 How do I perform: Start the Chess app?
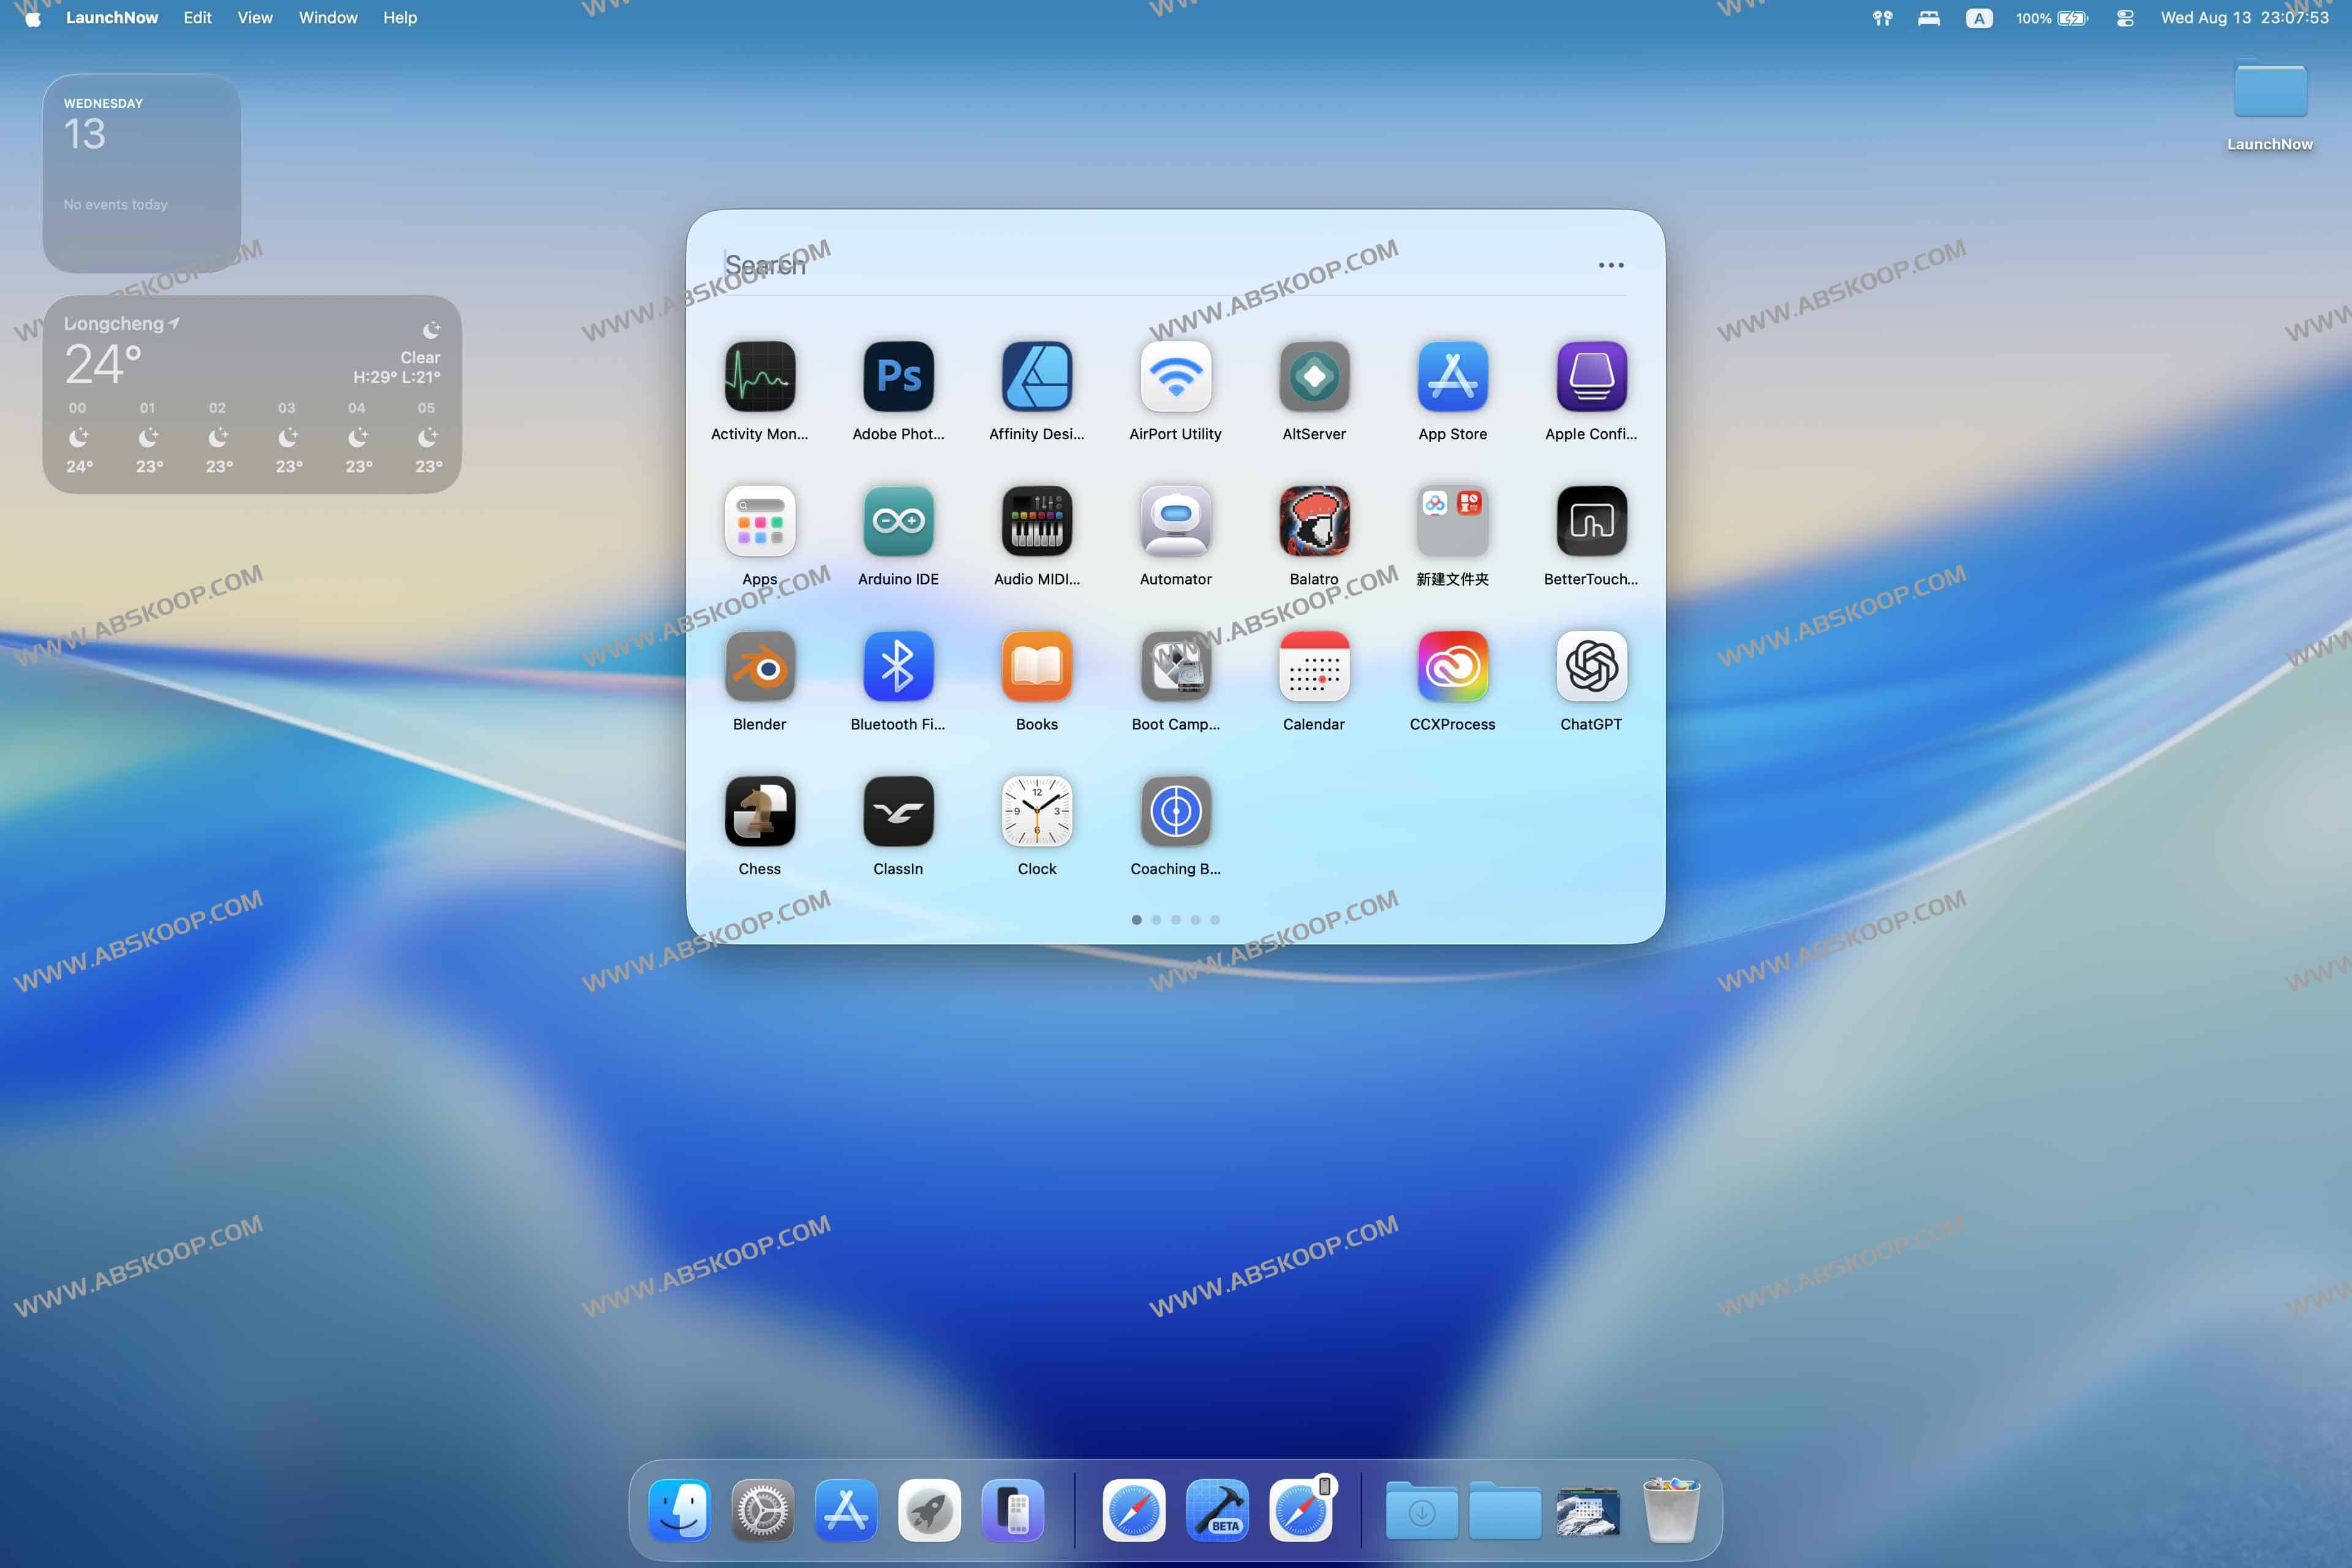coord(759,811)
